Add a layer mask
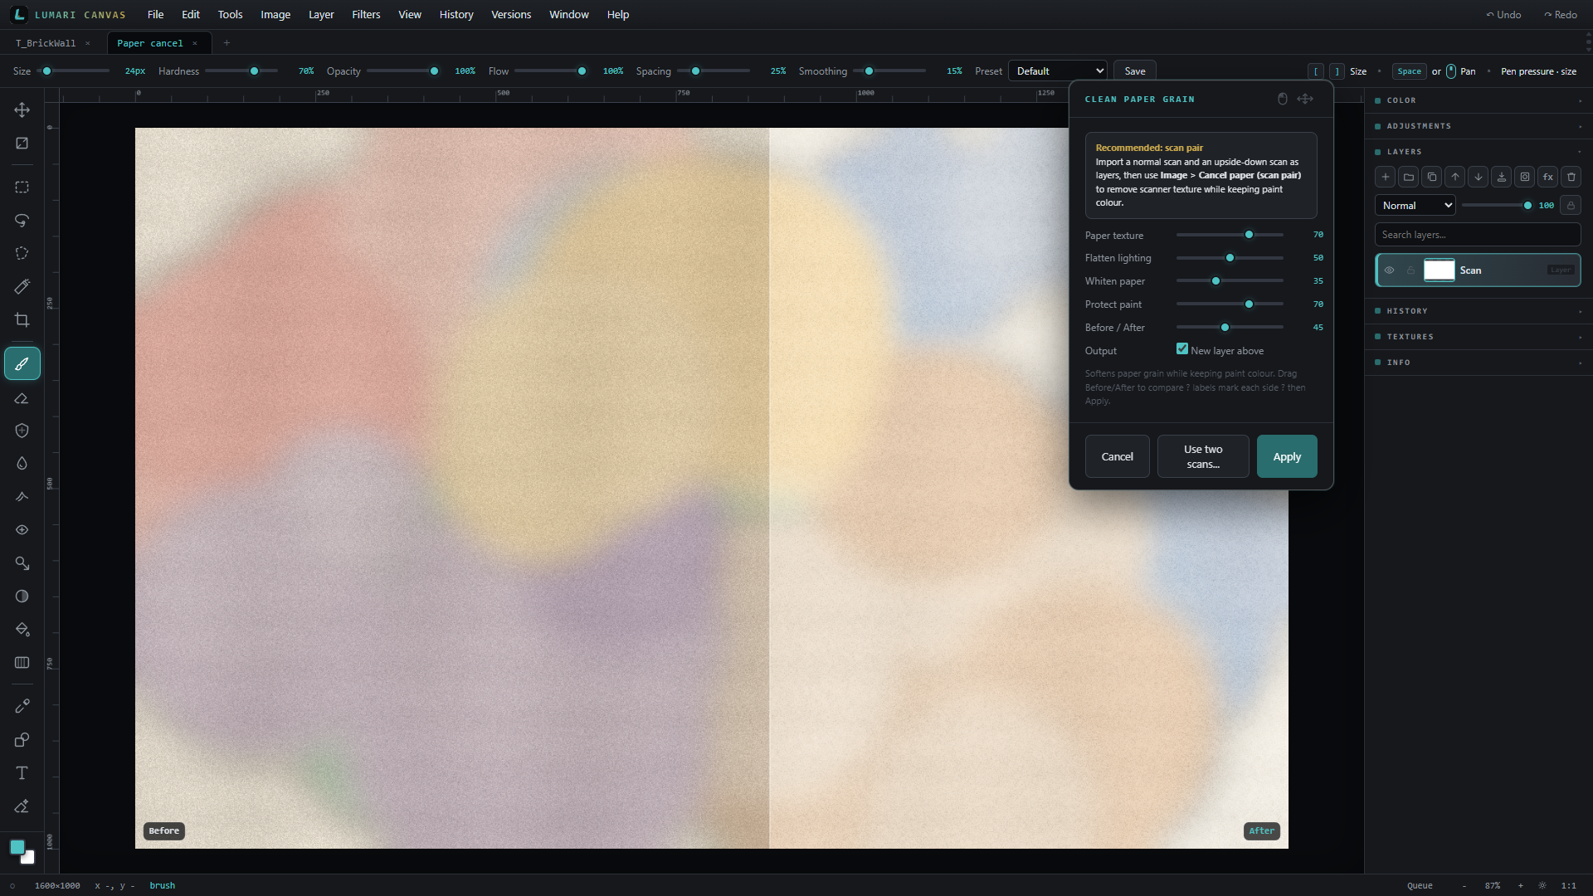This screenshot has width=1593, height=896. coord(1525,177)
